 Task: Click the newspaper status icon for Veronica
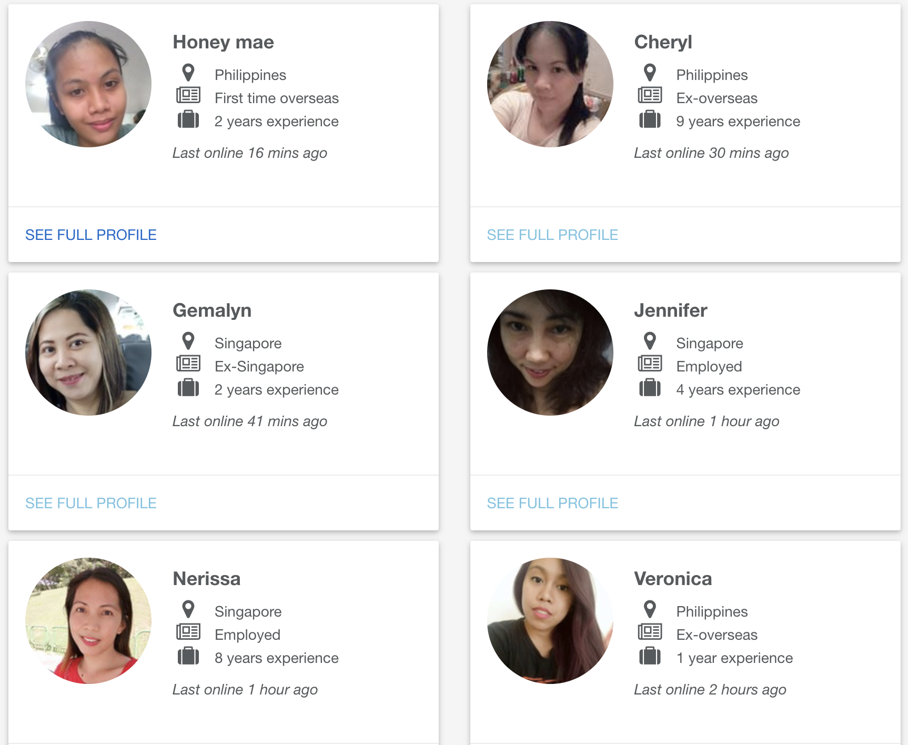(x=650, y=632)
